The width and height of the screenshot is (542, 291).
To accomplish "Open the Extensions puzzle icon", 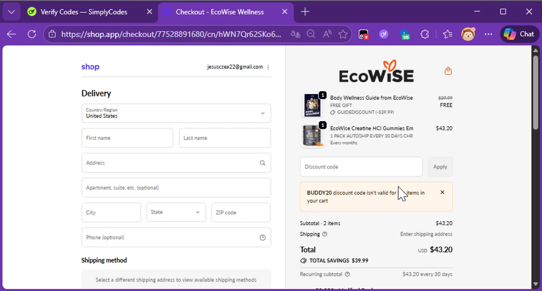I will click(x=425, y=34).
